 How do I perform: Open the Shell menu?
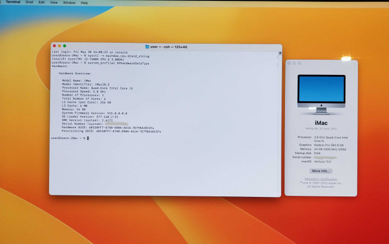[x=29, y=2]
